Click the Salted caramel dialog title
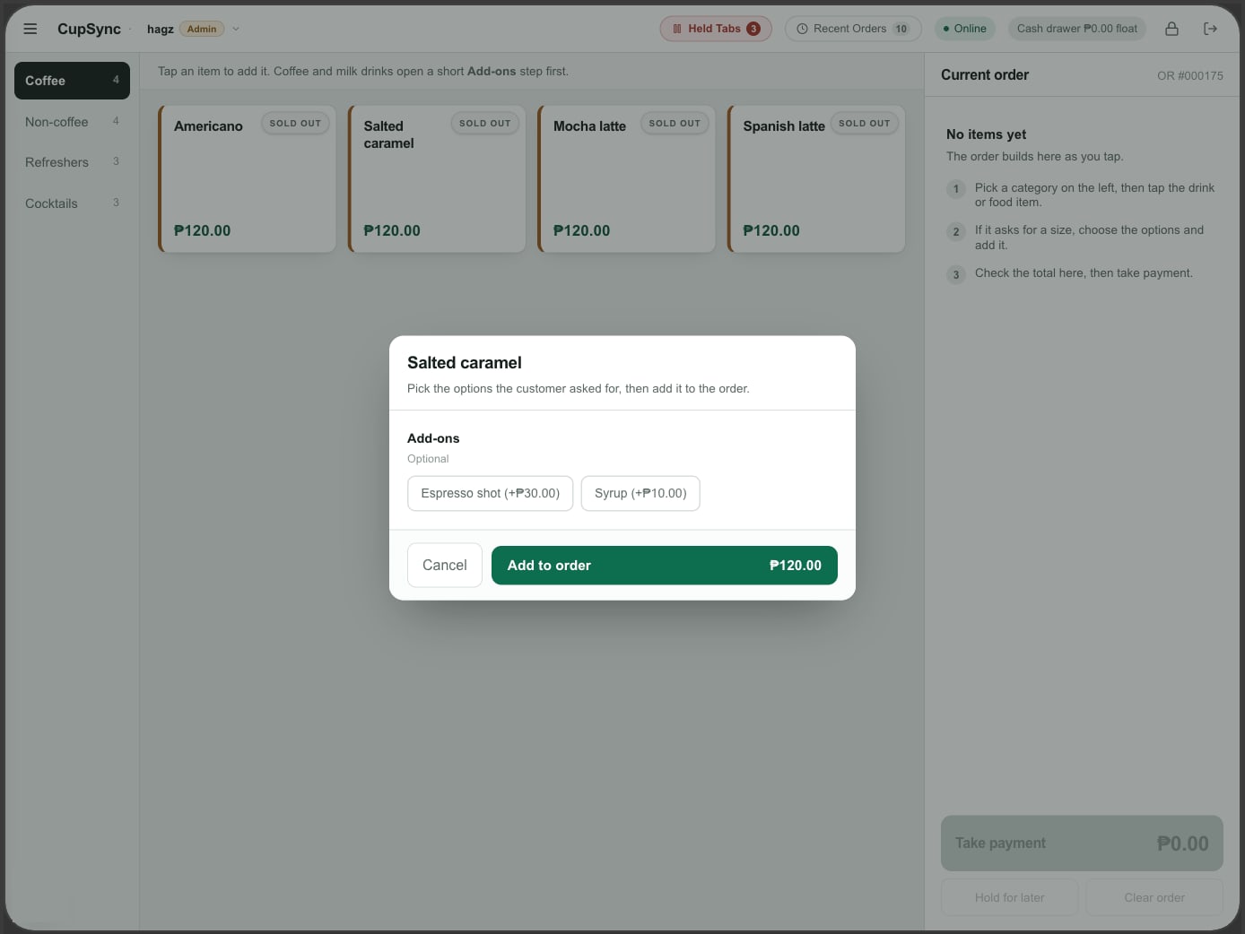Image resolution: width=1245 pixels, height=934 pixels. point(465,363)
